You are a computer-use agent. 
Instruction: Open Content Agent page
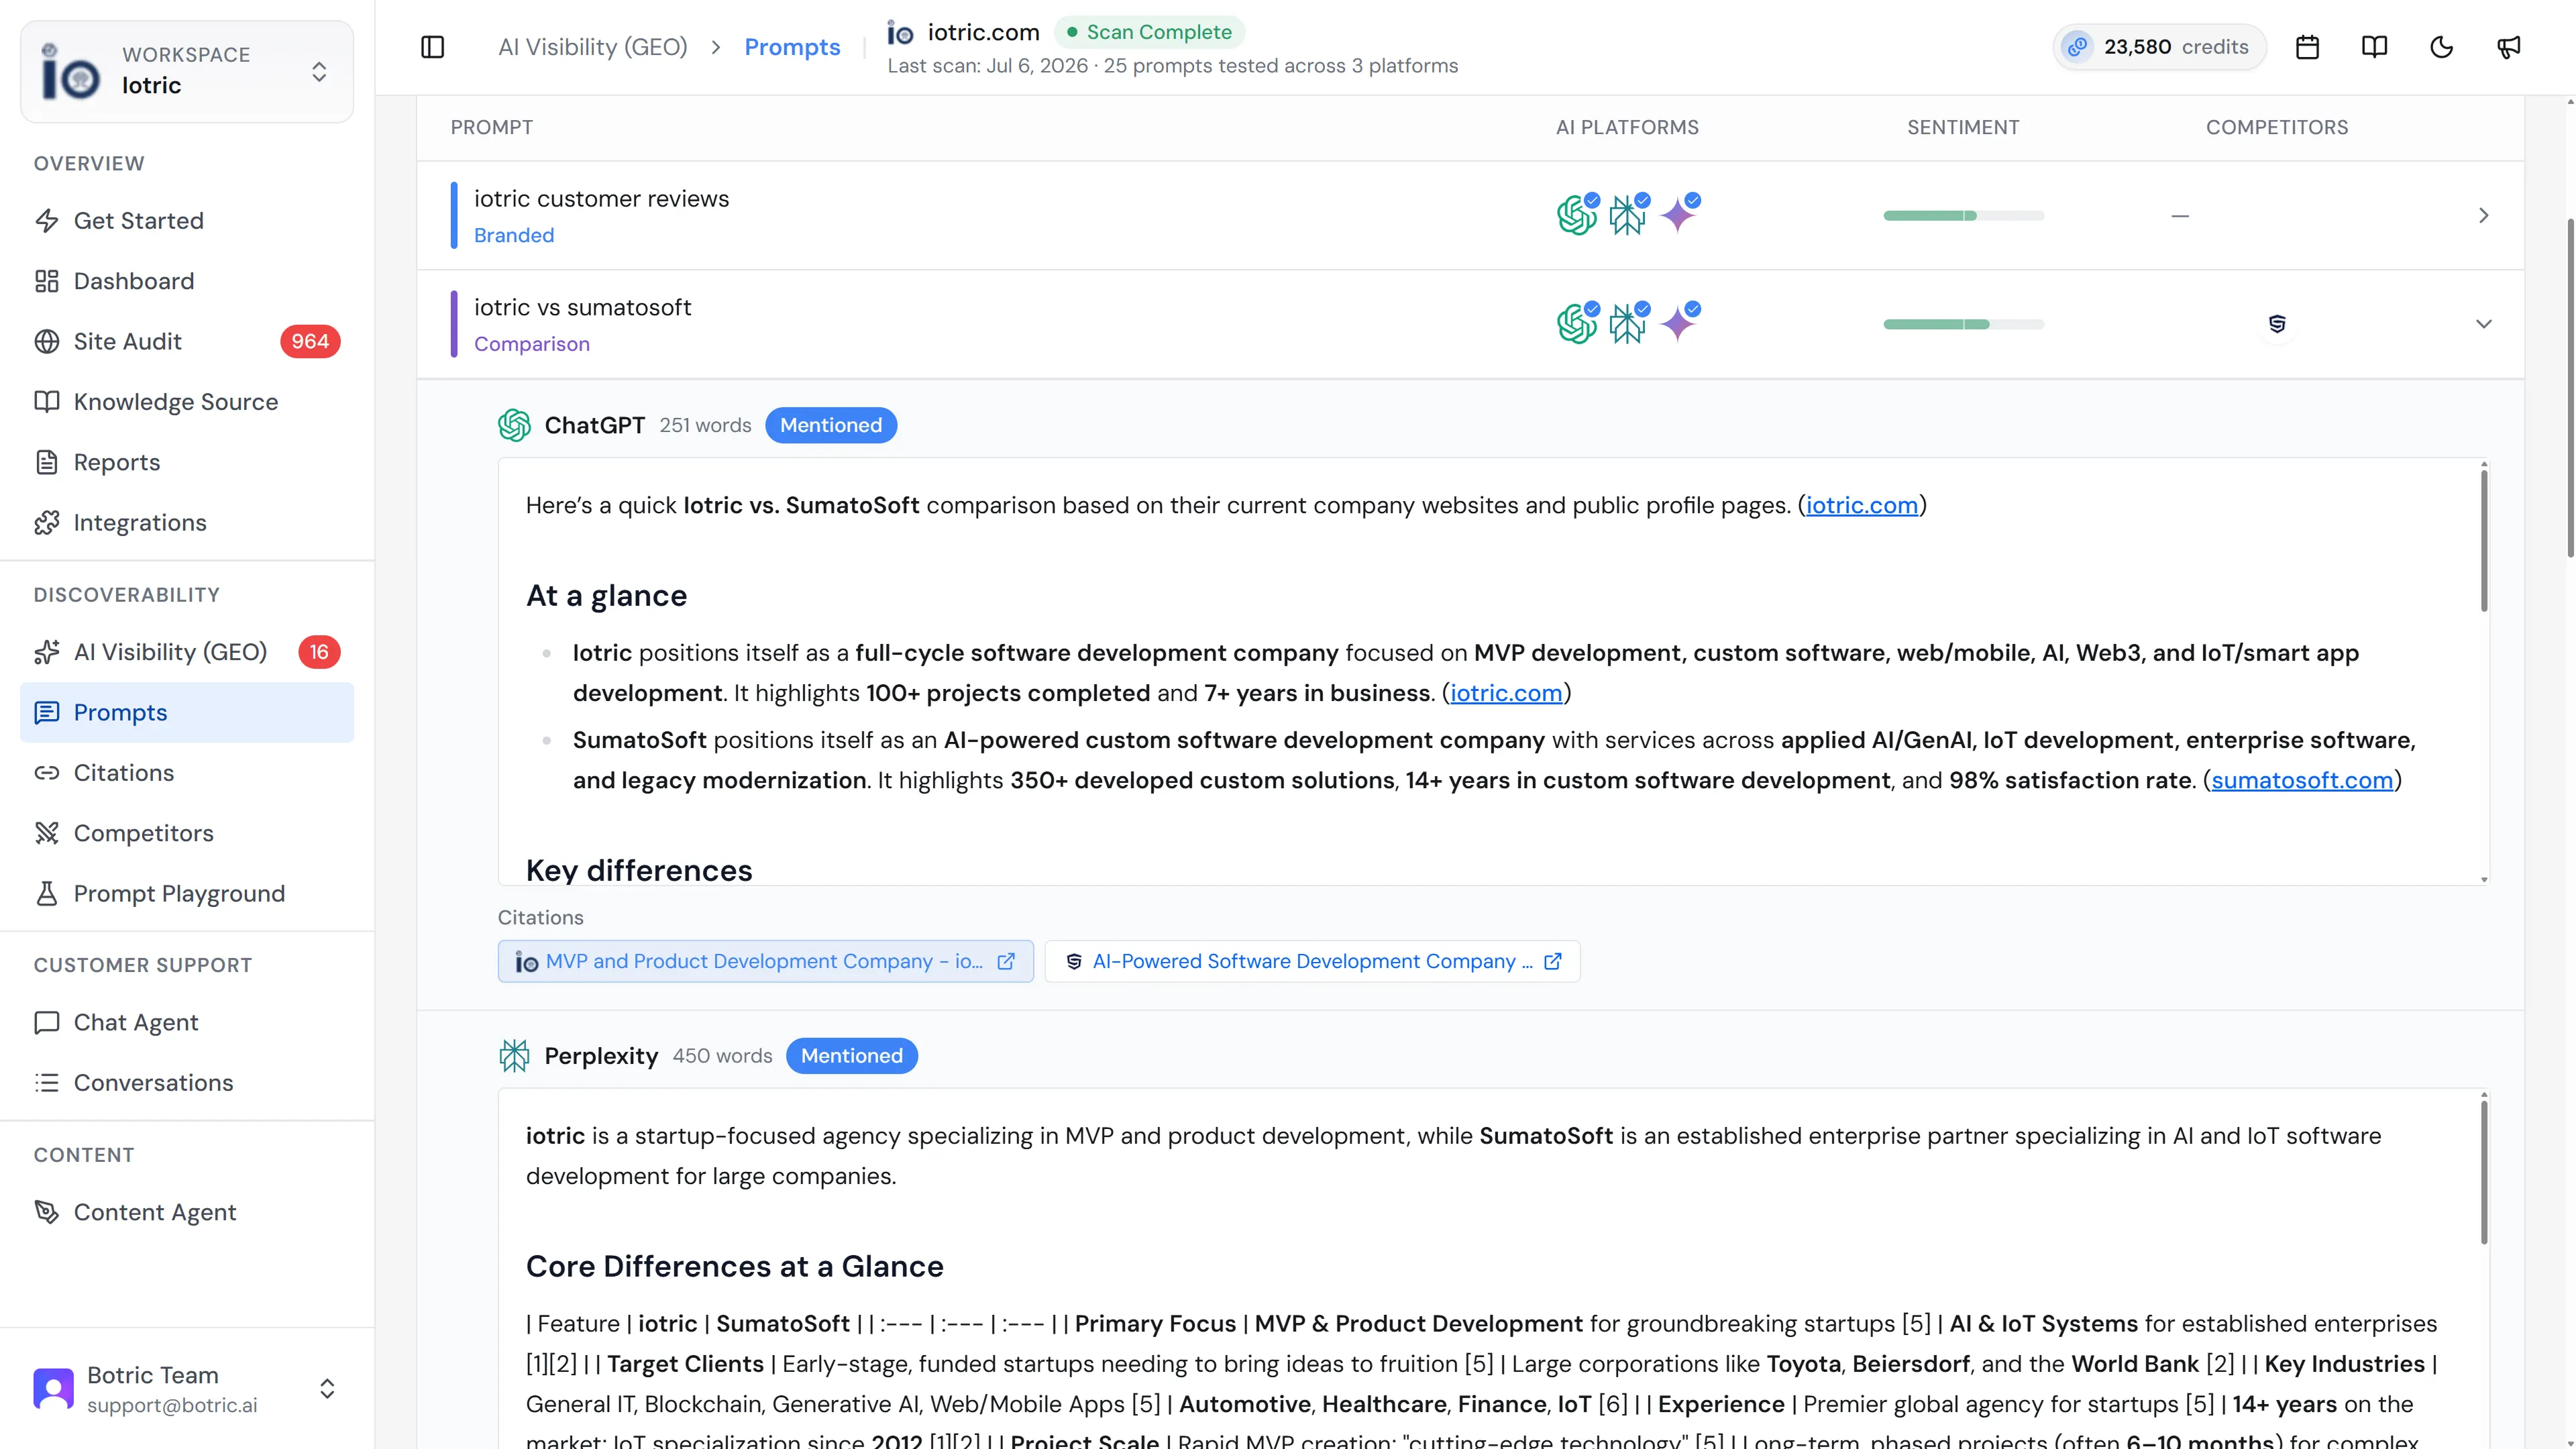(187, 1212)
